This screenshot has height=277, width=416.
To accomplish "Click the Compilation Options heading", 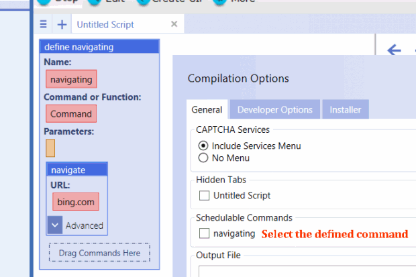I will [x=238, y=78].
